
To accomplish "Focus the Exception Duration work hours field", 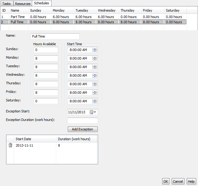I will [x=83, y=121].
